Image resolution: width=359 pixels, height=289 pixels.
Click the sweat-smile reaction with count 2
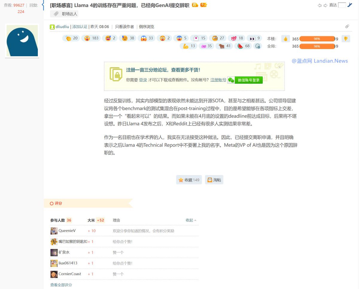click(x=110, y=38)
